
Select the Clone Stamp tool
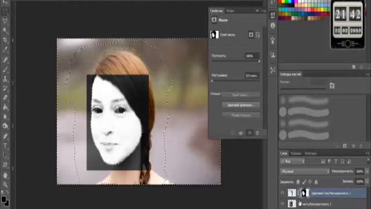pos(5,78)
